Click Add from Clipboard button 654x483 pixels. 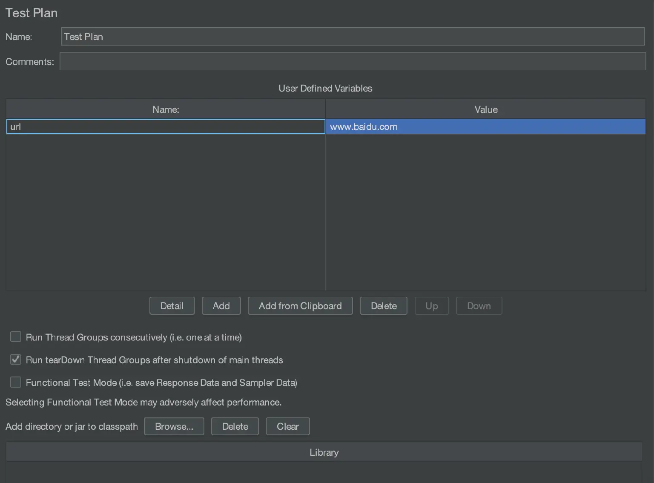pos(300,305)
